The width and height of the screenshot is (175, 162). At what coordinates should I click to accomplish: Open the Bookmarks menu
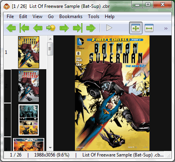pos(71,17)
